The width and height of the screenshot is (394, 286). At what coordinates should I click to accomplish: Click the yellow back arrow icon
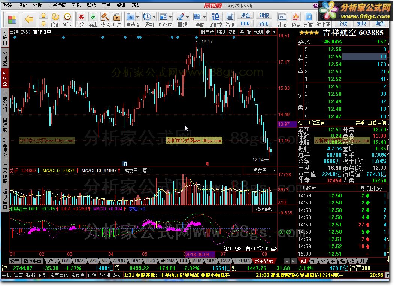[29, 19]
